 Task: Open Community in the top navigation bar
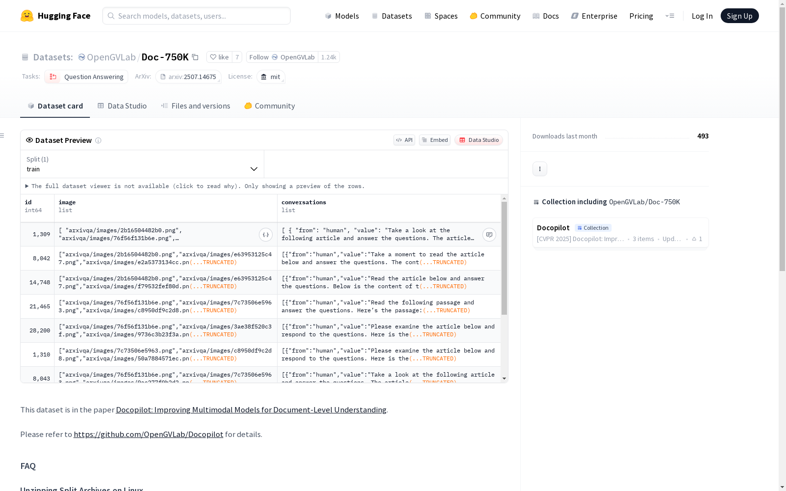495,16
